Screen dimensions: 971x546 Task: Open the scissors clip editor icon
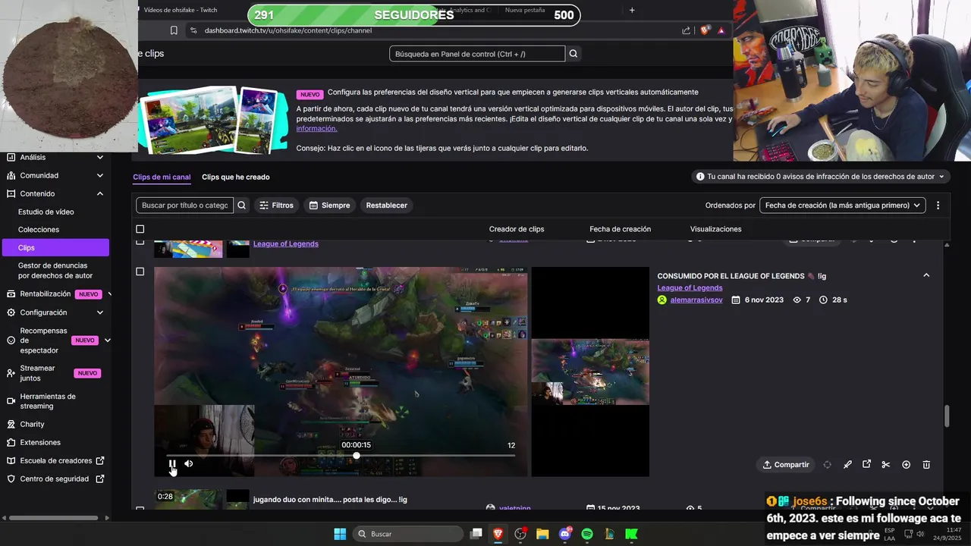coord(885,465)
